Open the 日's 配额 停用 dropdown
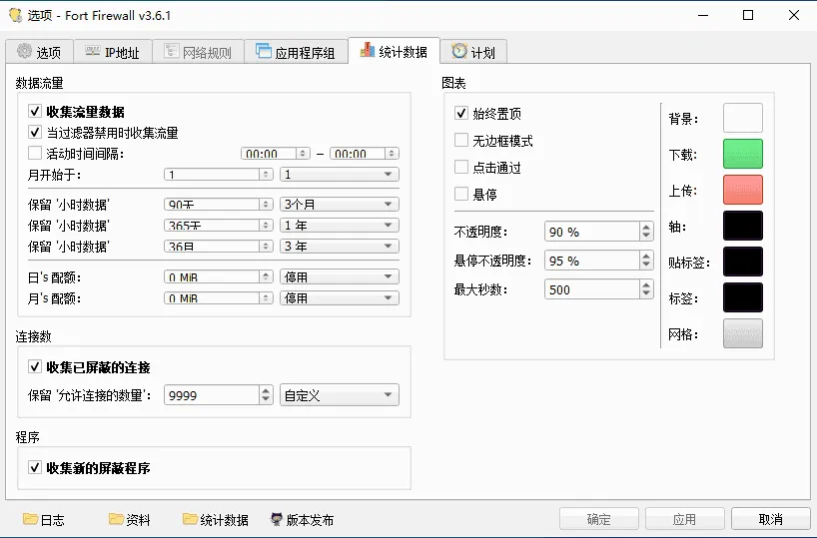 coord(340,276)
